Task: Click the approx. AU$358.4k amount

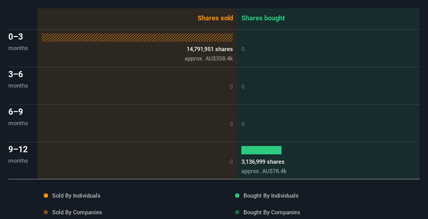Action: 209,59
